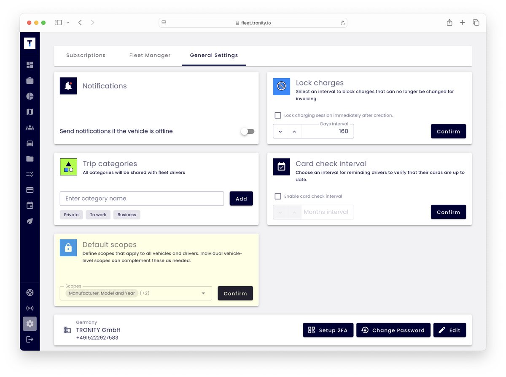Open the briefcase icon in sidebar

click(x=30, y=80)
